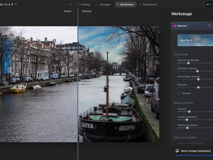Switch to the Vorlagen tab
The height and width of the screenshot is (160, 213).
[x=103, y=4]
